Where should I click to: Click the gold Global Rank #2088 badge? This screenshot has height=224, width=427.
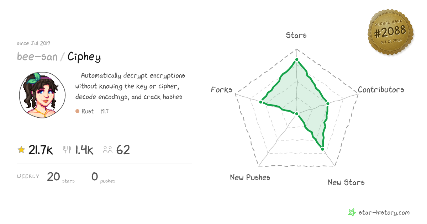tap(390, 32)
